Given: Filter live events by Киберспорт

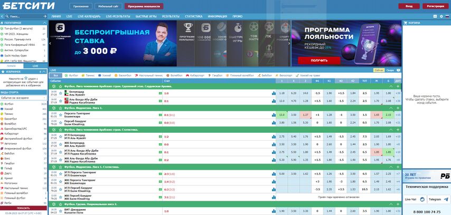Looking at the screenshot, I should coord(195,75).
